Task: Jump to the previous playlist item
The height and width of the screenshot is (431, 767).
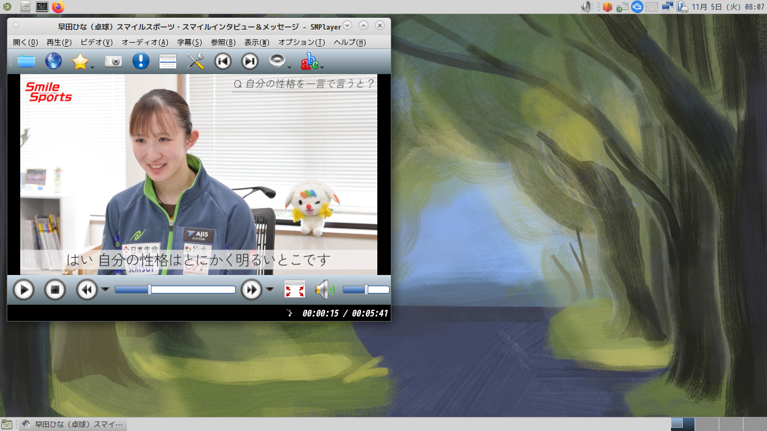Action: (x=223, y=61)
